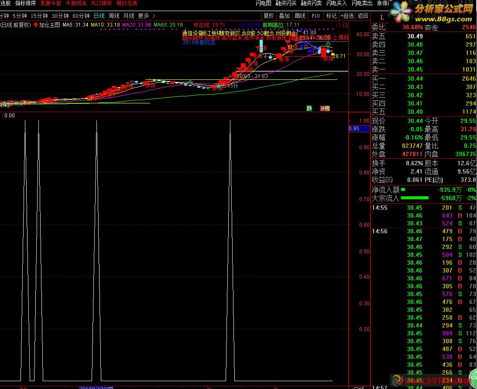
Task: Switch to the 周线 weekly period tab
Action: pos(114,16)
